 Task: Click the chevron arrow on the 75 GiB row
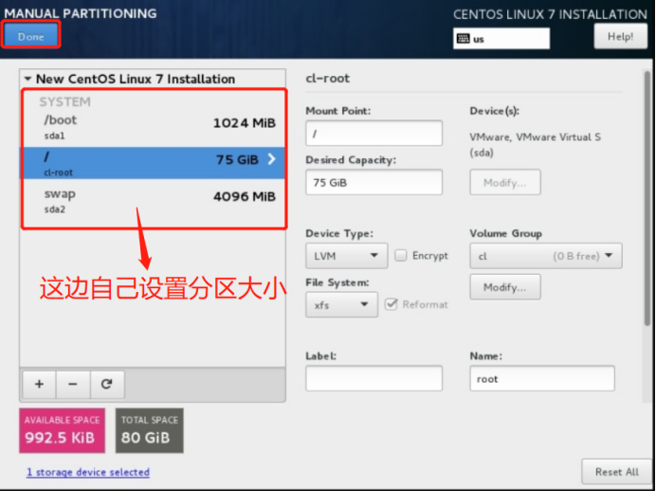(271, 159)
